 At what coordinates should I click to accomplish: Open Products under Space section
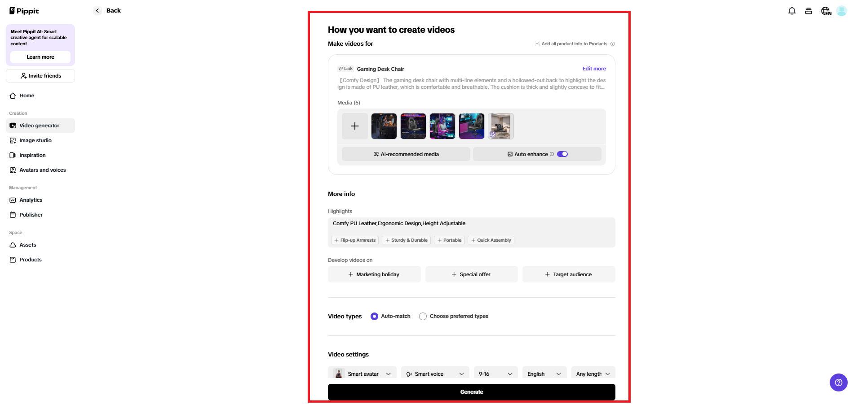point(30,260)
